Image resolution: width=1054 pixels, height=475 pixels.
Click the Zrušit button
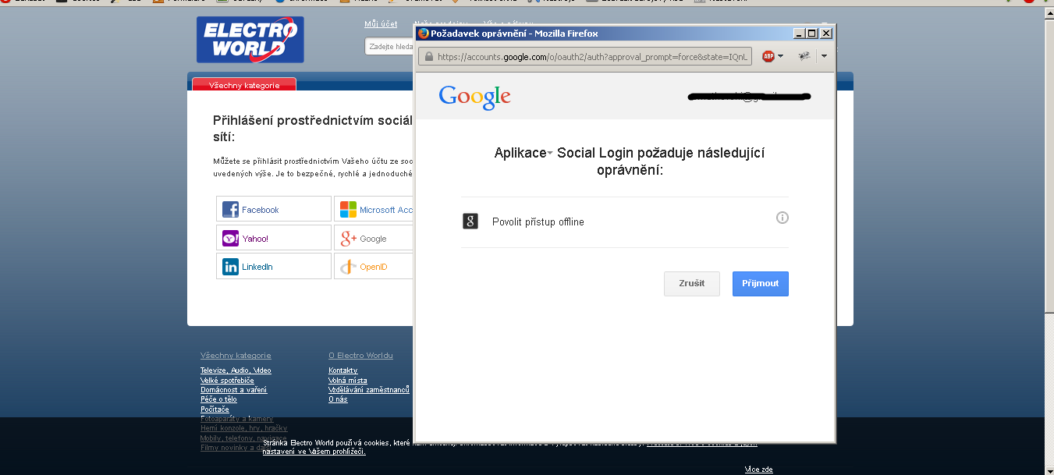(692, 284)
